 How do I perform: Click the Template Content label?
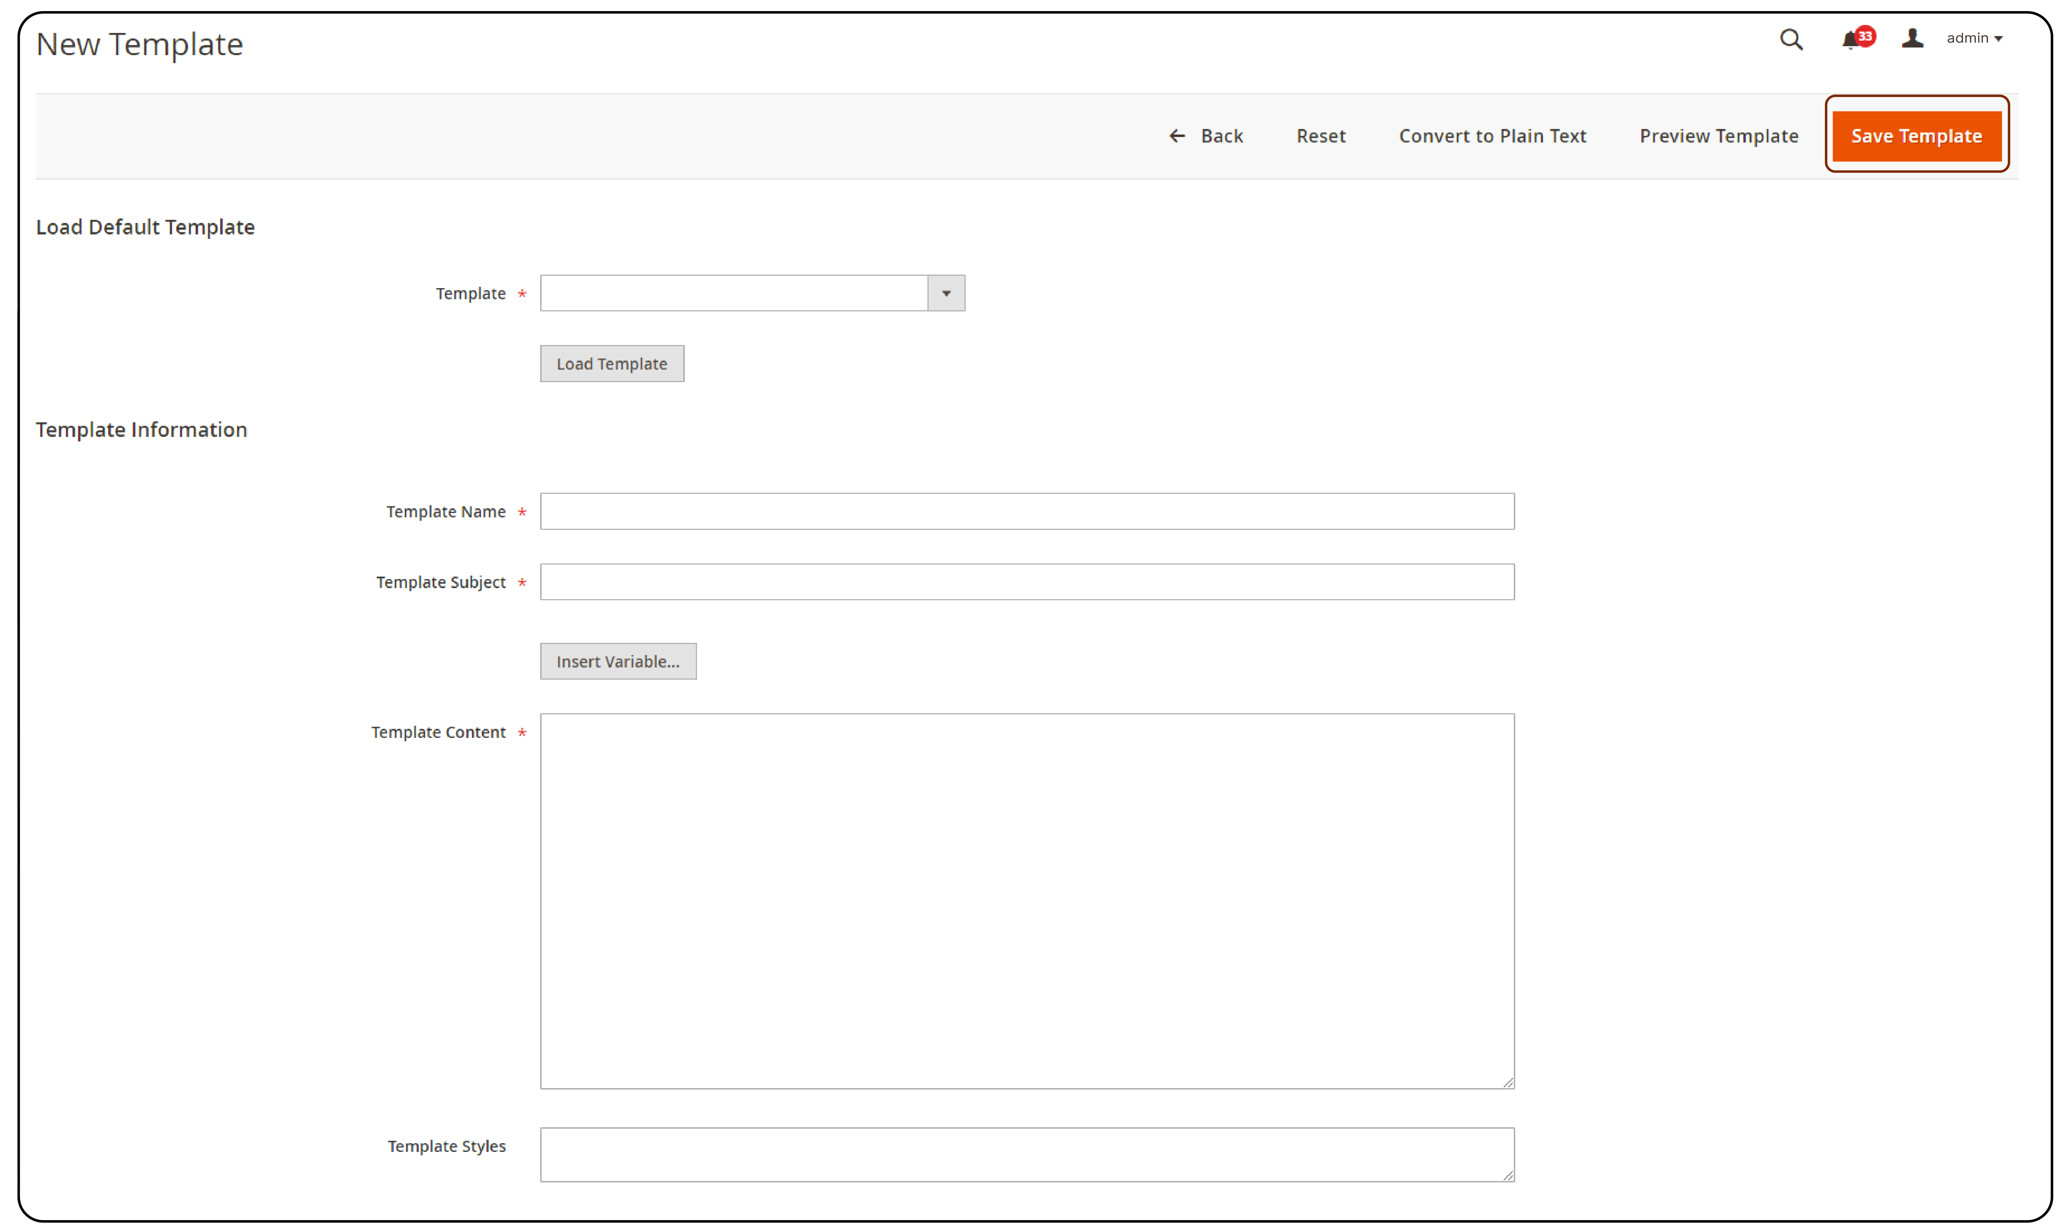pyautogui.click(x=438, y=732)
